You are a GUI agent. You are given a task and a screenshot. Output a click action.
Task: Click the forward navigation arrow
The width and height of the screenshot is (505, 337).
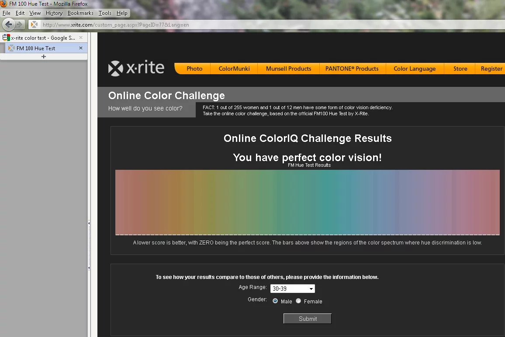click(x=20, y=24)
